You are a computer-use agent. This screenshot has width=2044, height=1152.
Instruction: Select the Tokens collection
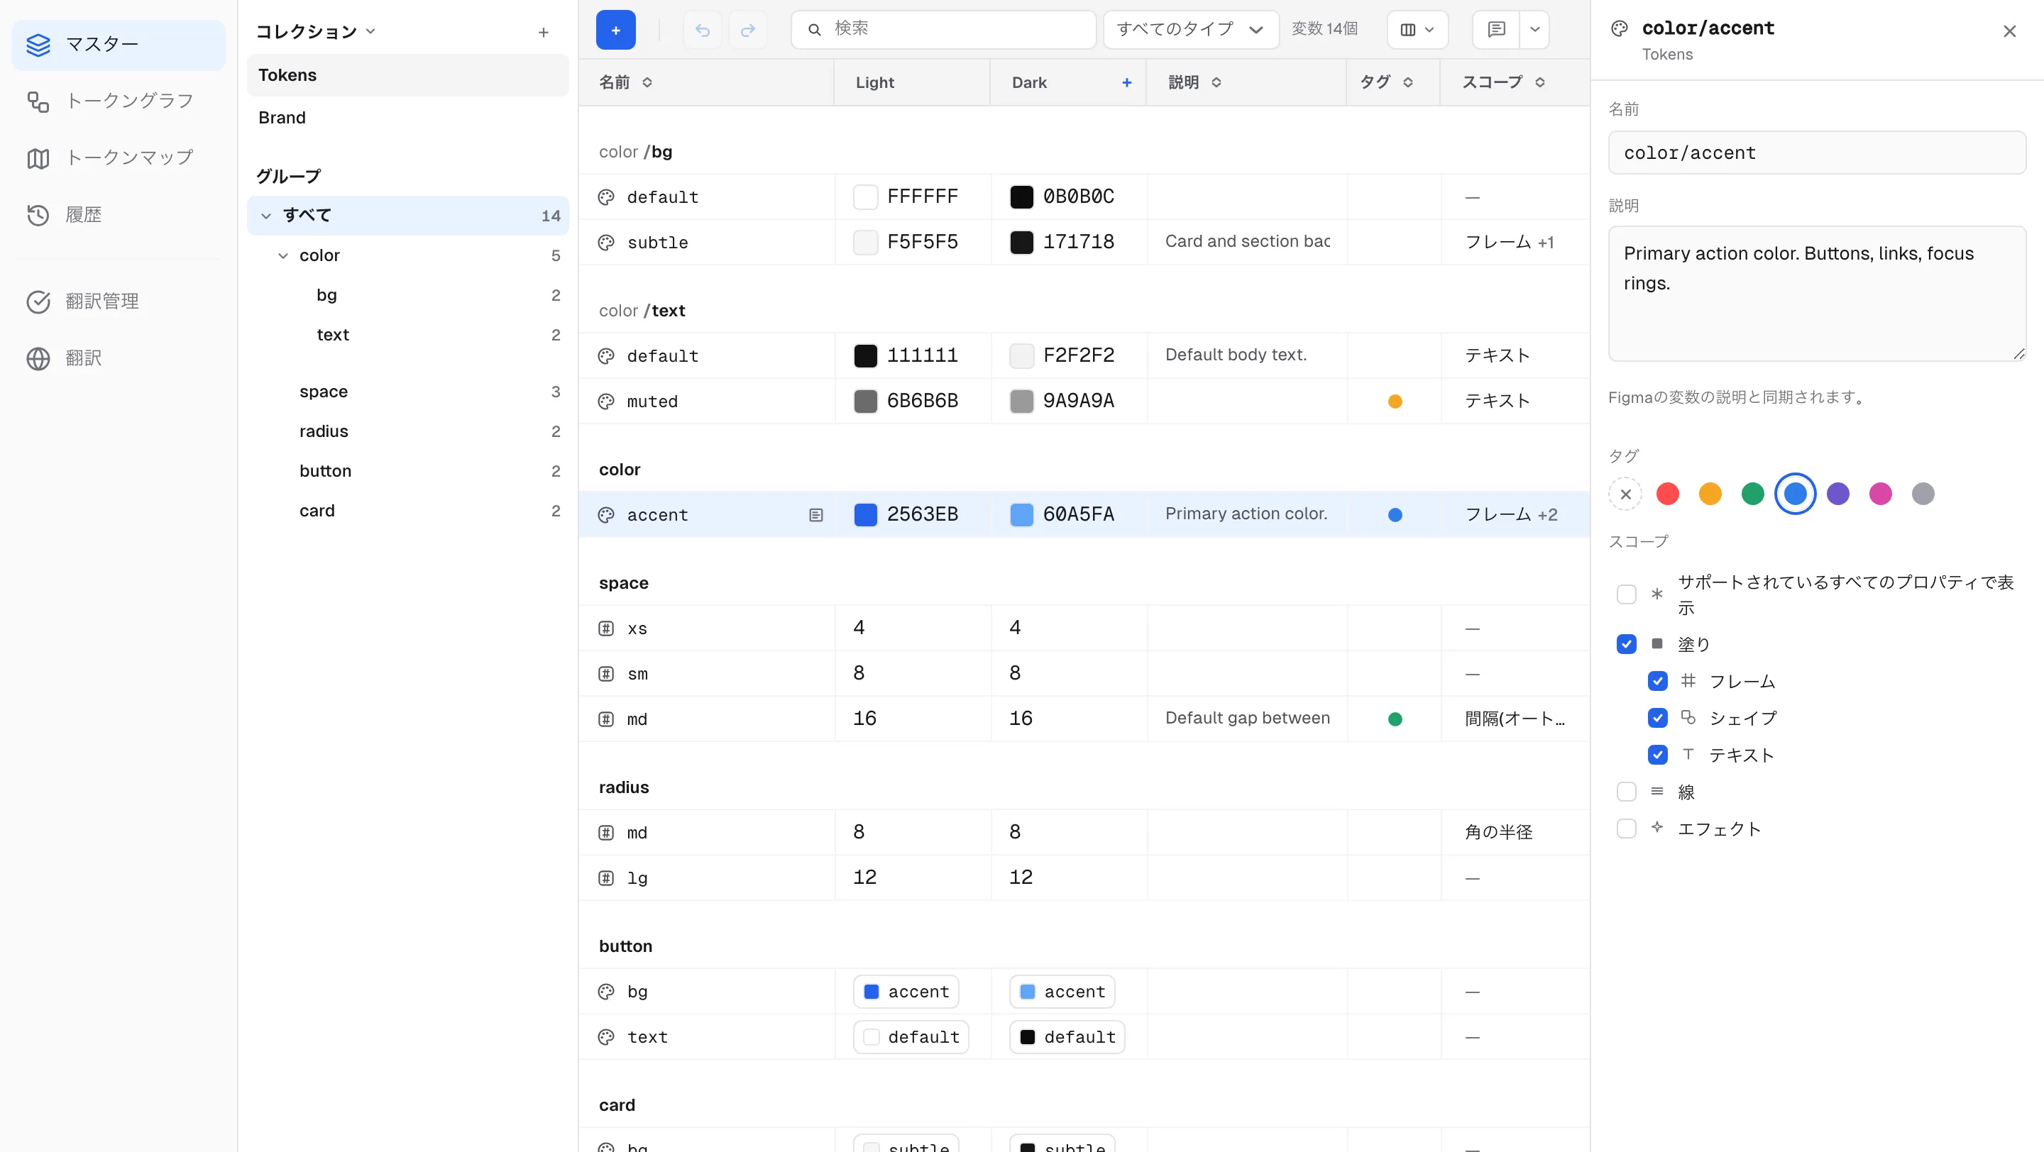pyautogui.click(x=408, y=75)
